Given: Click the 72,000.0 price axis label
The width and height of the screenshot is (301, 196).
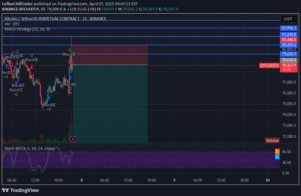Looking at the screenshot, I should [x=289, y=136].
